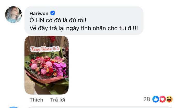This screenshot has width=181, height=108.
Task: Open the reaction count 28 list
Action: coord(147,99)
